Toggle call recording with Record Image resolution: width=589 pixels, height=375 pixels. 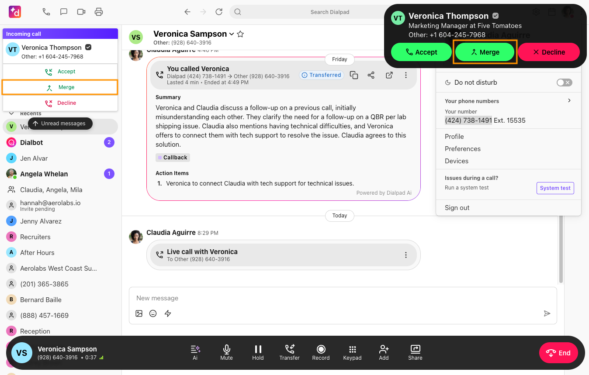point(321,352)
